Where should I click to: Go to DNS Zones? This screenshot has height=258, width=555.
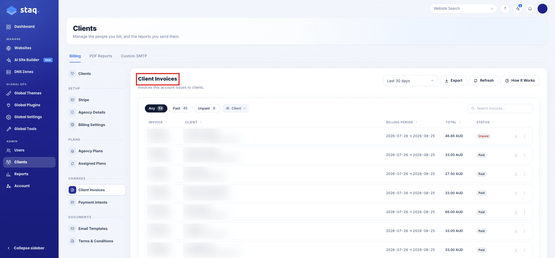pos(29,72)
